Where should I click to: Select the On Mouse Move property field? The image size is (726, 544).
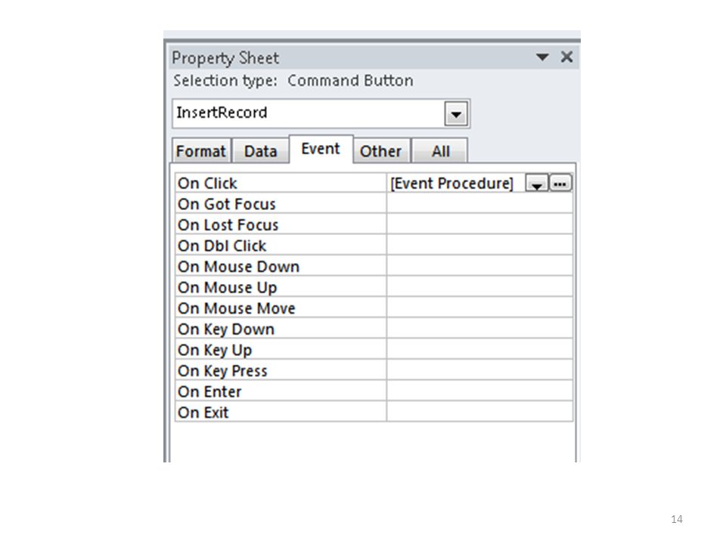[479, 308]
